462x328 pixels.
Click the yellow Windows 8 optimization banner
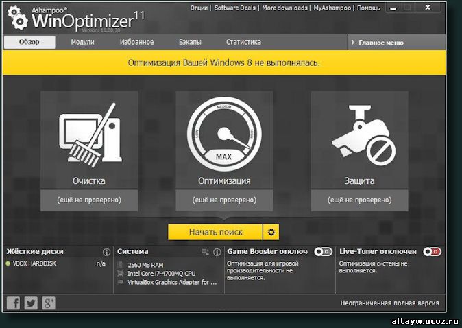pos(224,62)
